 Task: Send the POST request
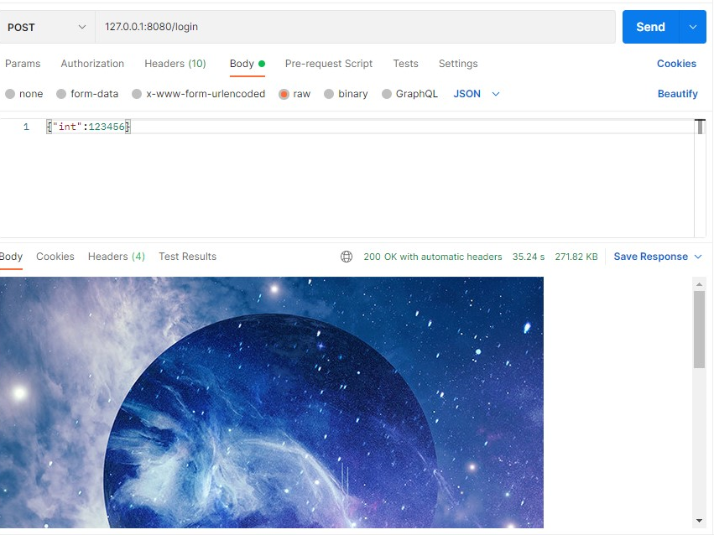651,27
